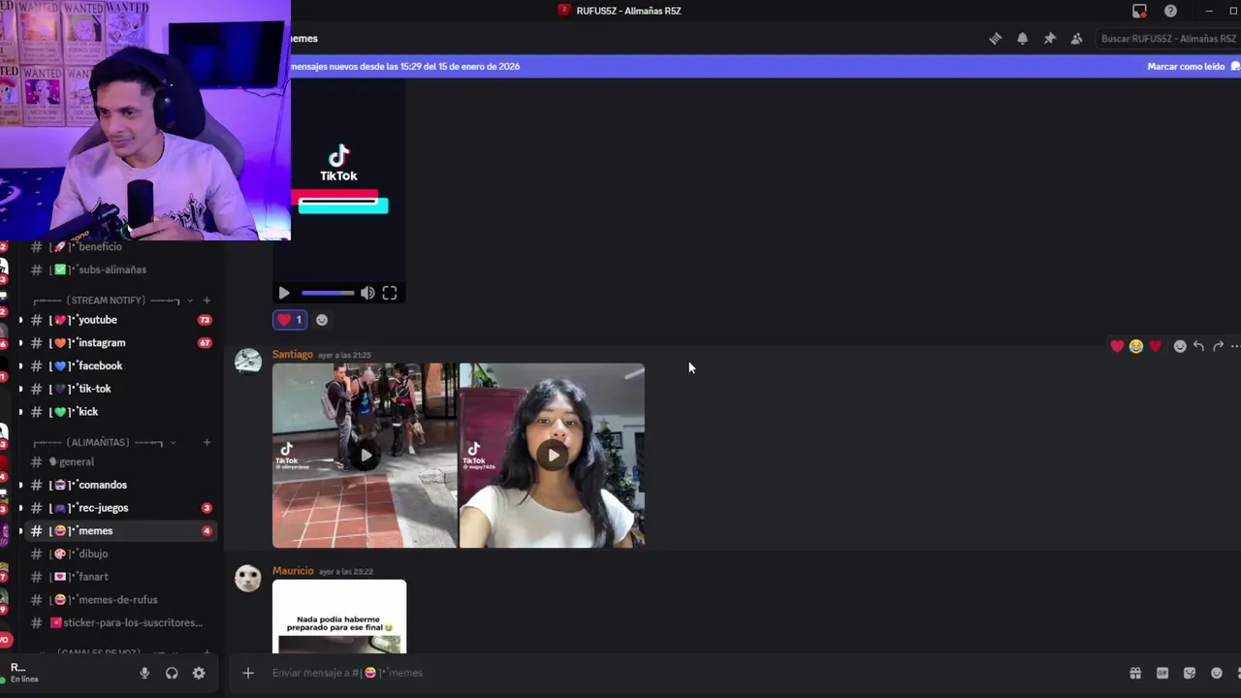Click Marcar como leído
The image size is (1241, 698).
click(1186, 66)
